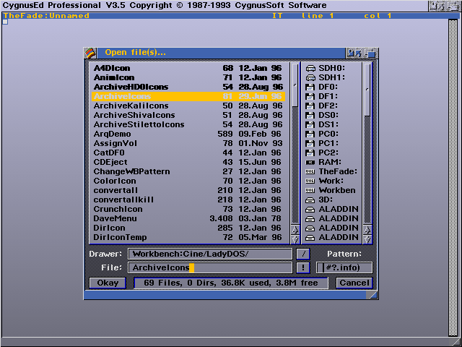The height and width of the screenshot is (347, 462).
Task: Click the dialog zoom gadget in title bar
Action: pos(354,53)
